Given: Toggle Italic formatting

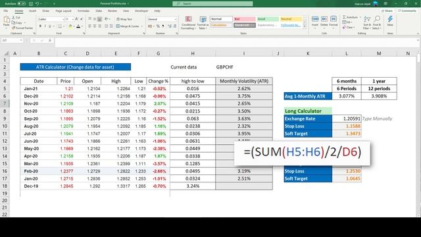Looking at the screenshot, I should coord(45,26).
